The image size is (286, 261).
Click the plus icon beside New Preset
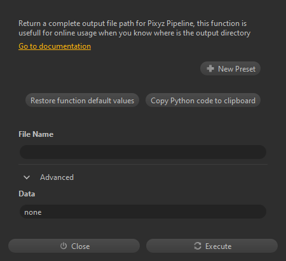[210, 68]
